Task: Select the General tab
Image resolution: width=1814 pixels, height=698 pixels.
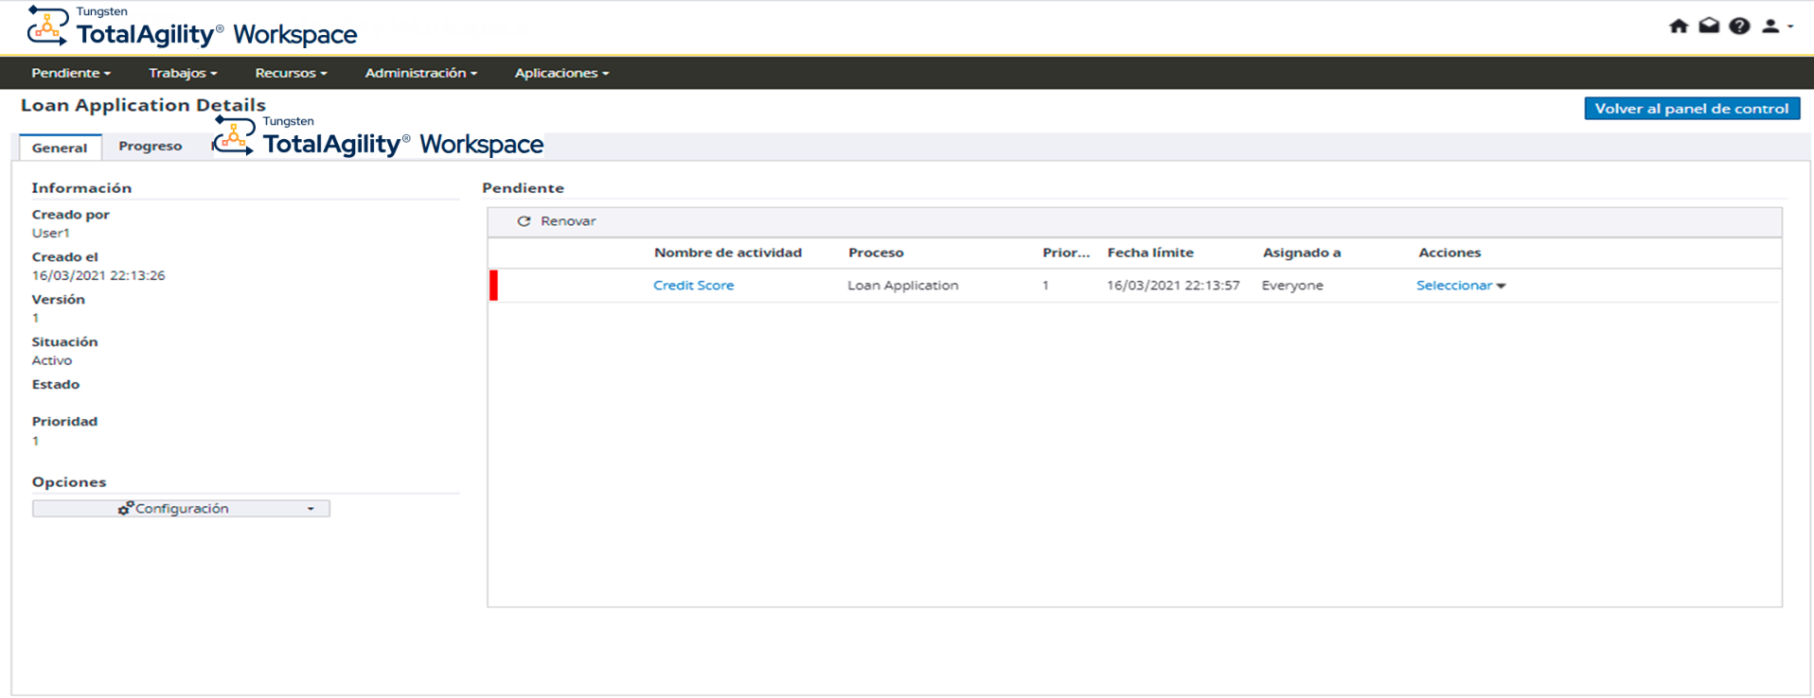Action: (60, 148)
